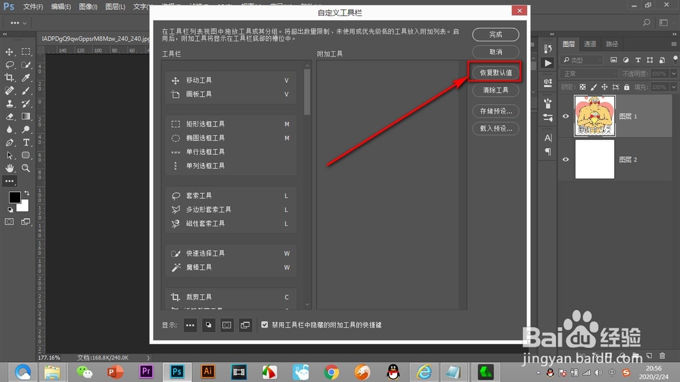Select the 图层 1 thumbnail
This screenshot has height=382, width=680.
click(x=594, y=116)
